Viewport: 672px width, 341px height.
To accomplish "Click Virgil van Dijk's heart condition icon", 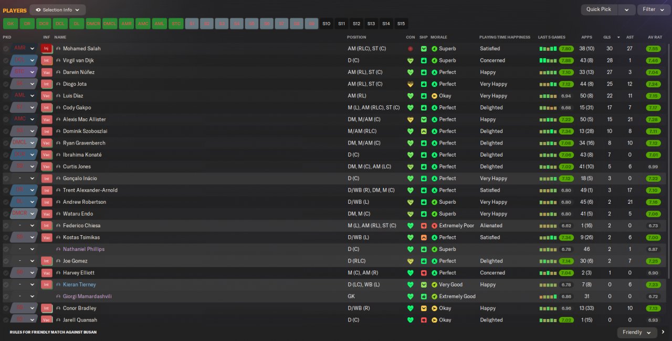I will 411,60.
